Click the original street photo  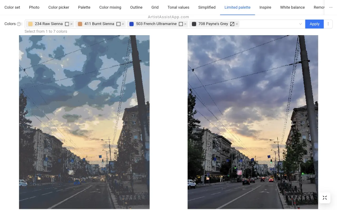(x=253, y=122)
